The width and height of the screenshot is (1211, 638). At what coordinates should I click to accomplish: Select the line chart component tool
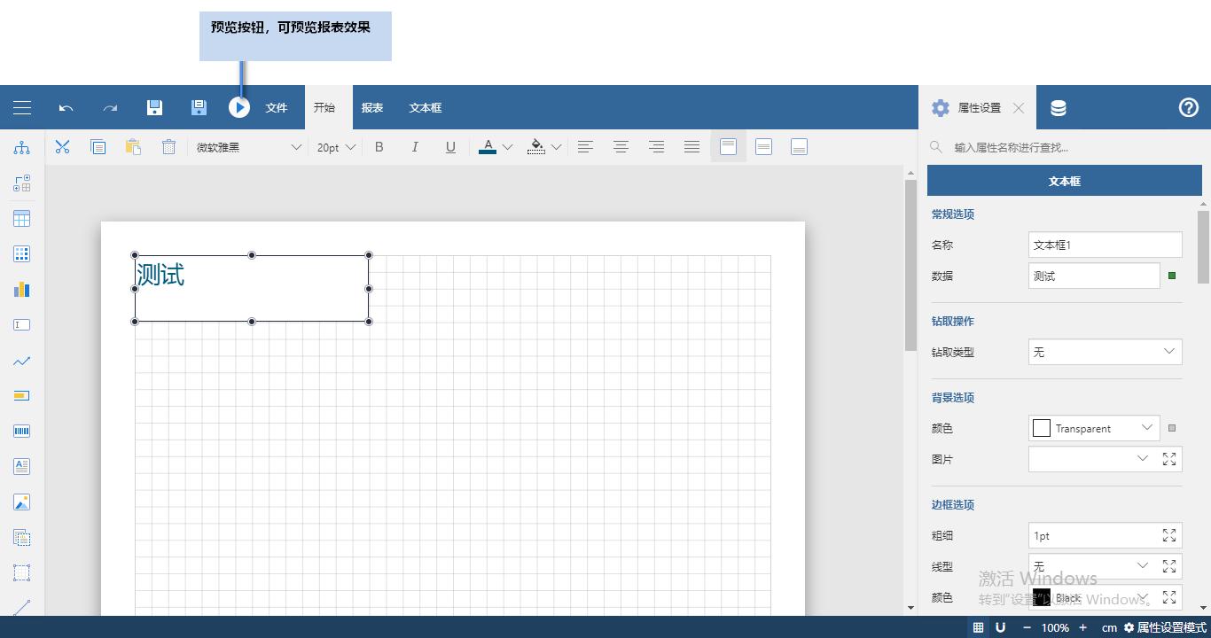(x=21, y=360)
